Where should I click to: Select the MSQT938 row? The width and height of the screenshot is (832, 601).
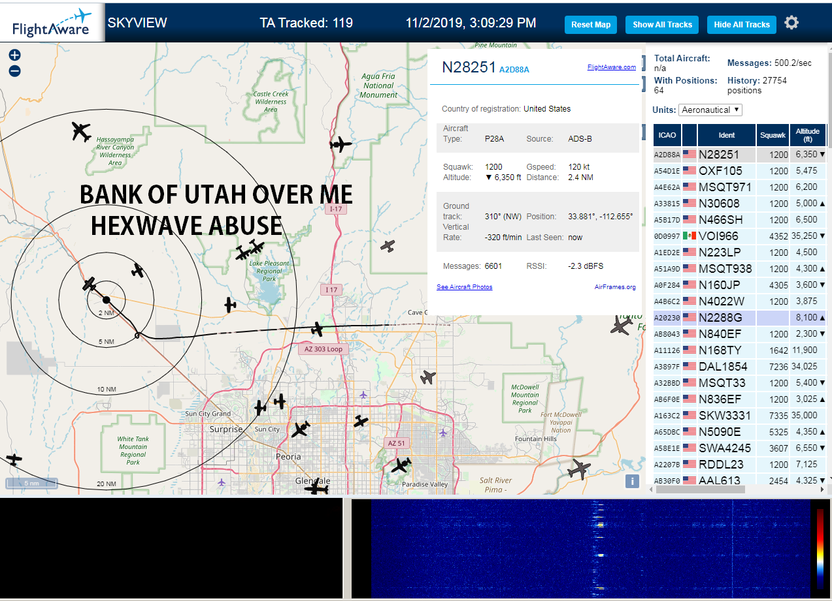click(740, 269)
